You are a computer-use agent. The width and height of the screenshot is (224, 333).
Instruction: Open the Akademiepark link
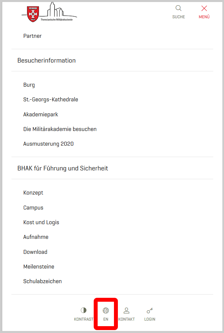click(41, 114)
